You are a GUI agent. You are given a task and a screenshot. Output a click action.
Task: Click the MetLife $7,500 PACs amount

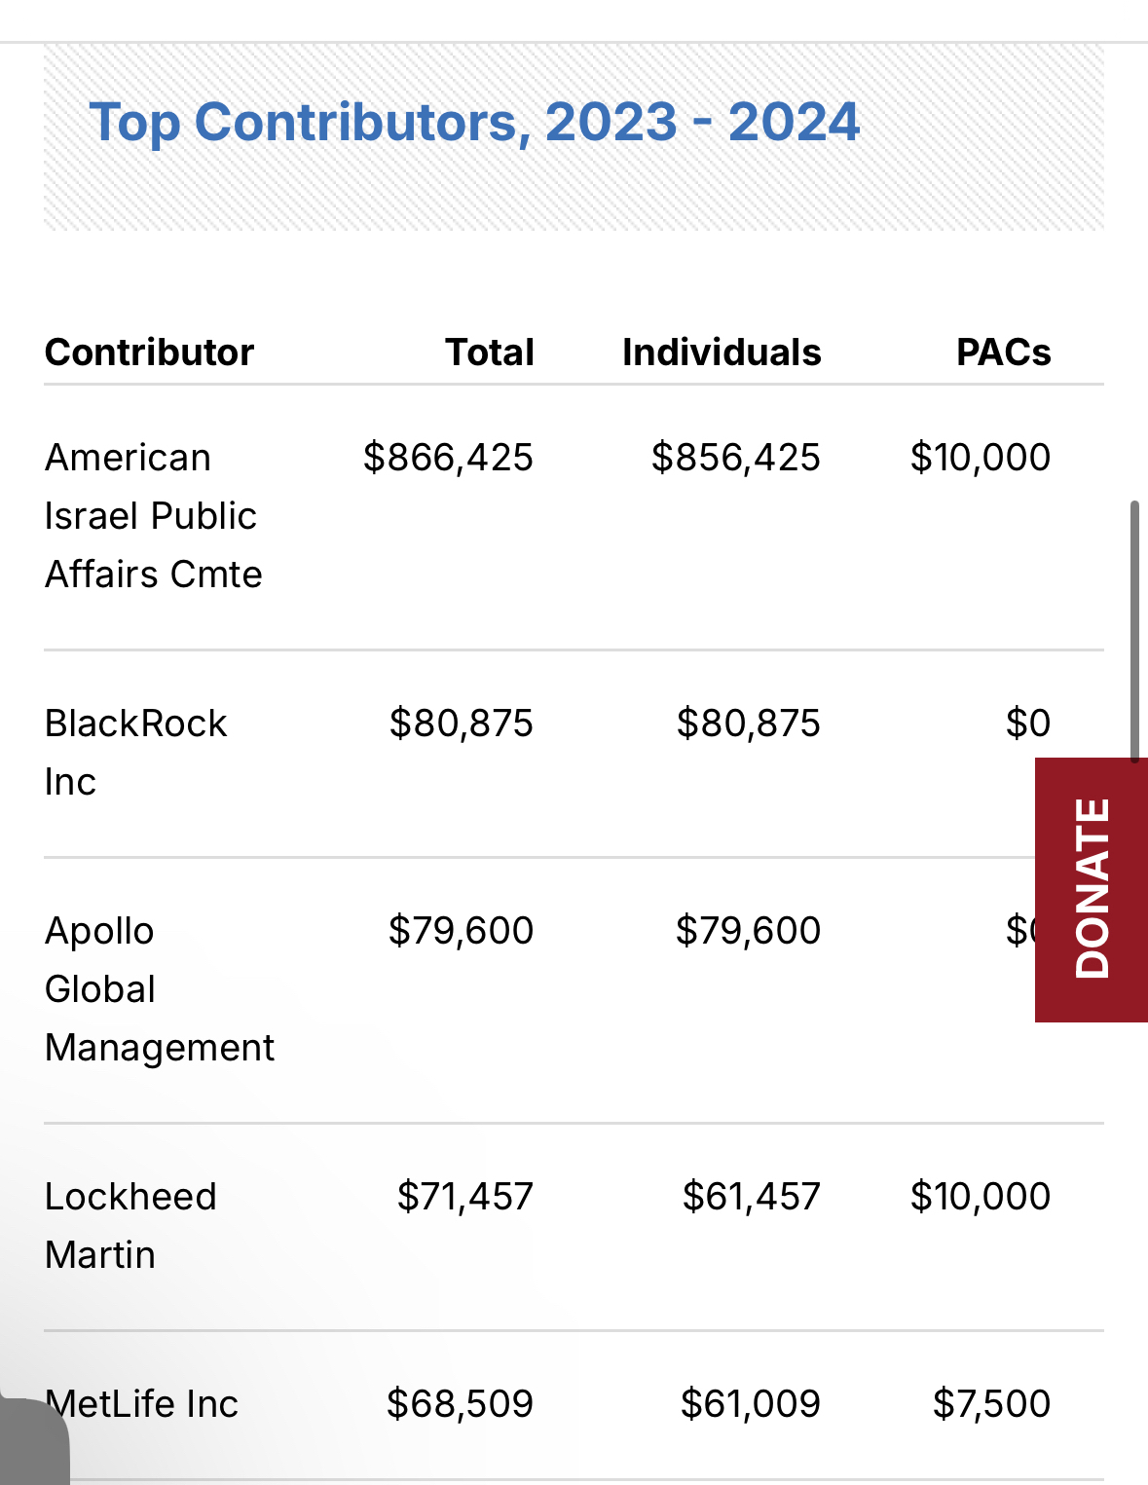991,1404
